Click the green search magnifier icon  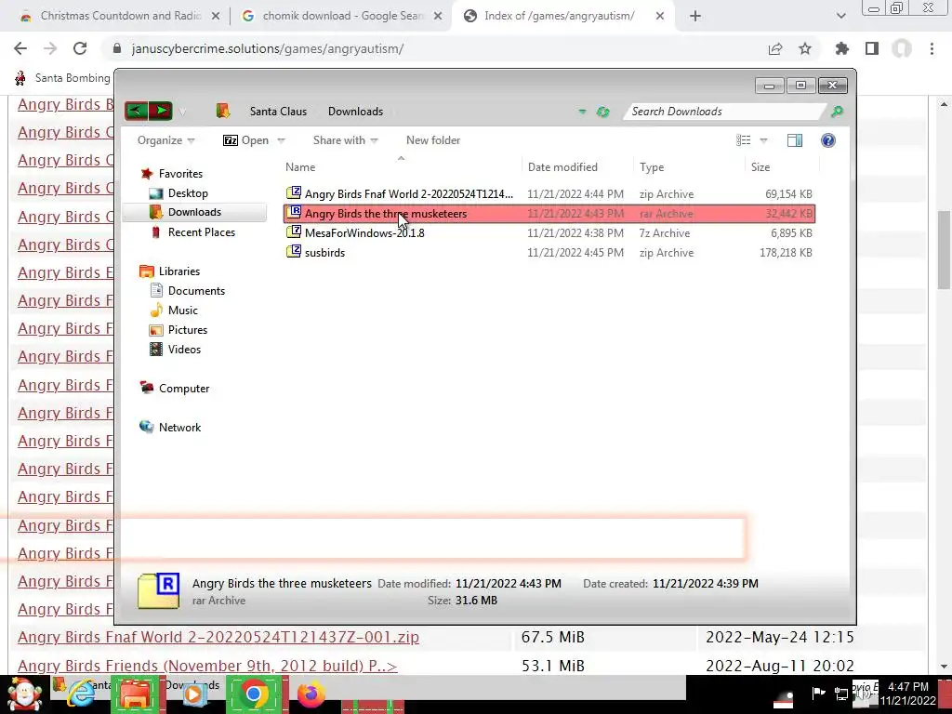click(x=838, y=112)
